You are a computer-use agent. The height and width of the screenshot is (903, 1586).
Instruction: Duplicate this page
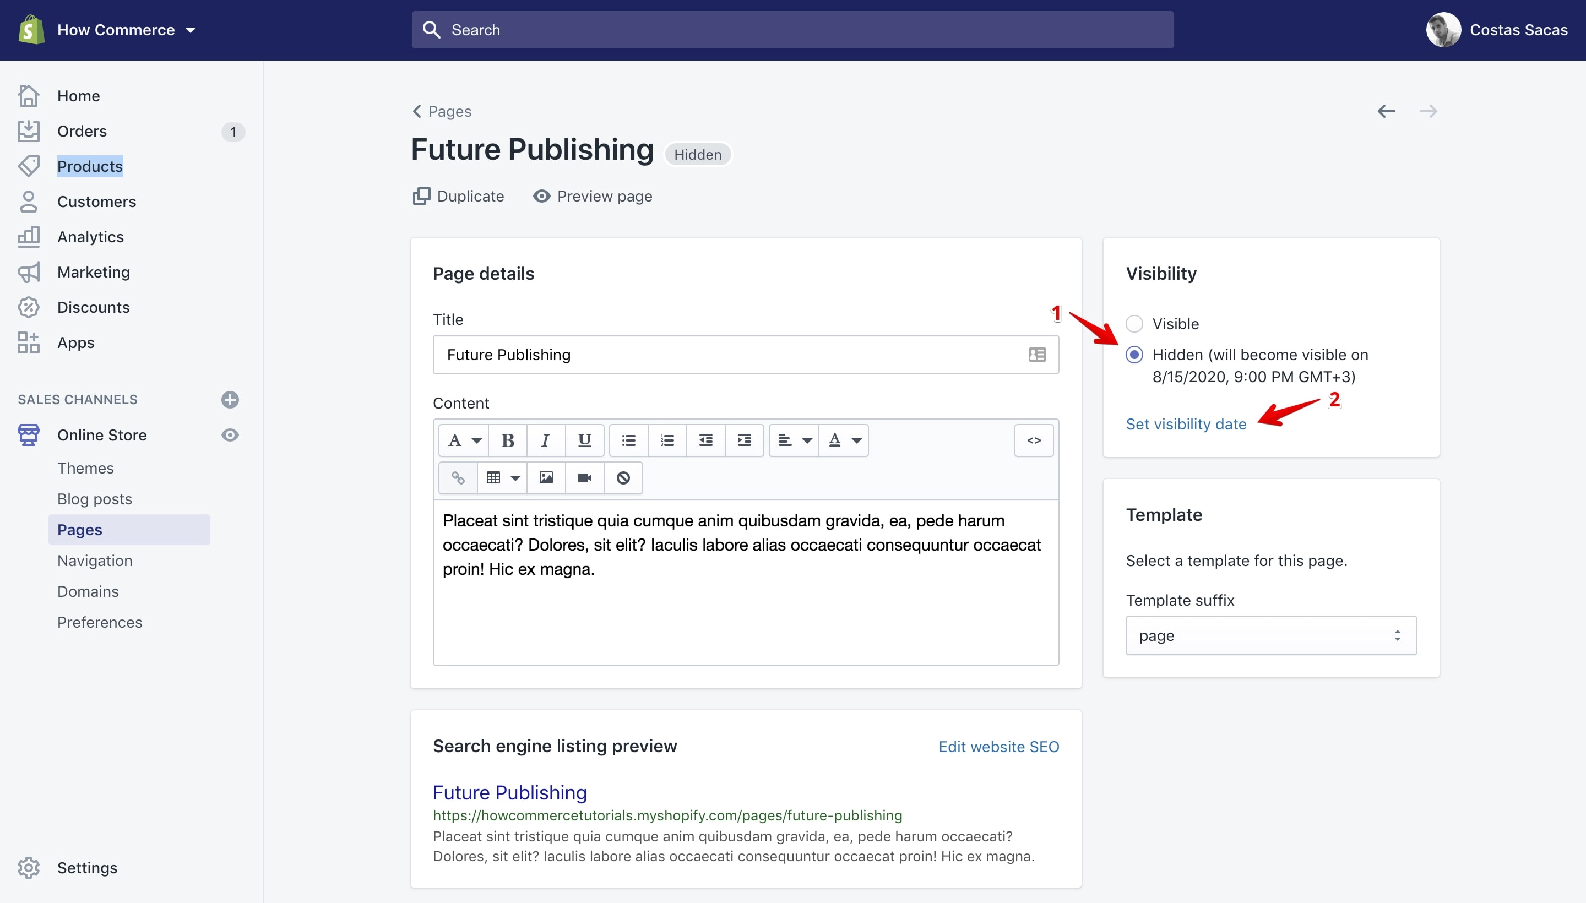pyautogui.click(x=458, y=196)
